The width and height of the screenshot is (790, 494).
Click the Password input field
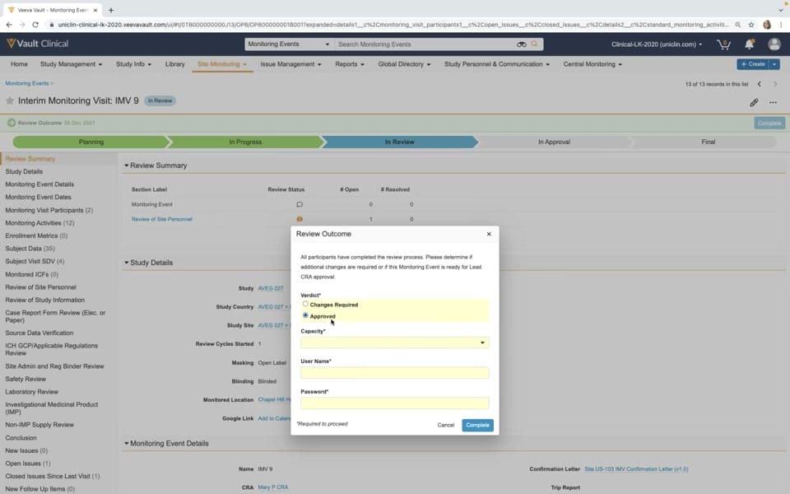coord(394,403)
